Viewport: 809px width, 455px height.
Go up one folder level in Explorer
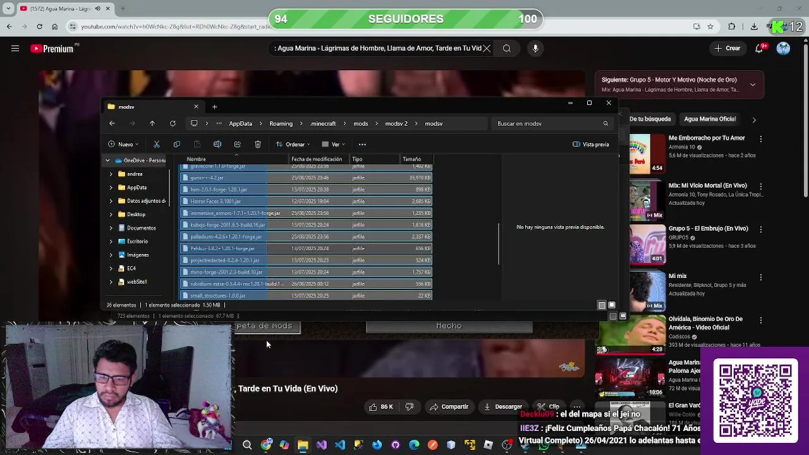[x=152, y=123]
